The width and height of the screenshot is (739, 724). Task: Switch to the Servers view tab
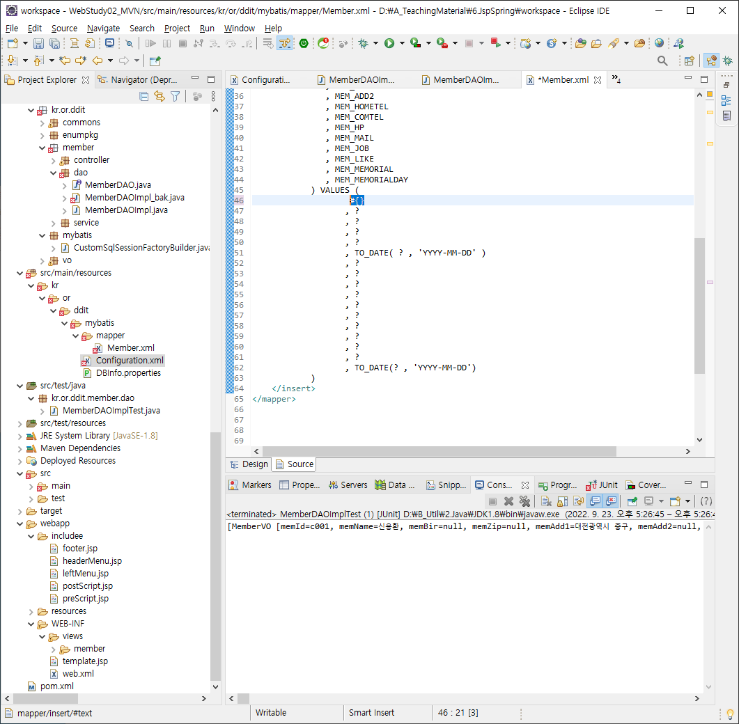pyautogui.click(x=348, y=485)
